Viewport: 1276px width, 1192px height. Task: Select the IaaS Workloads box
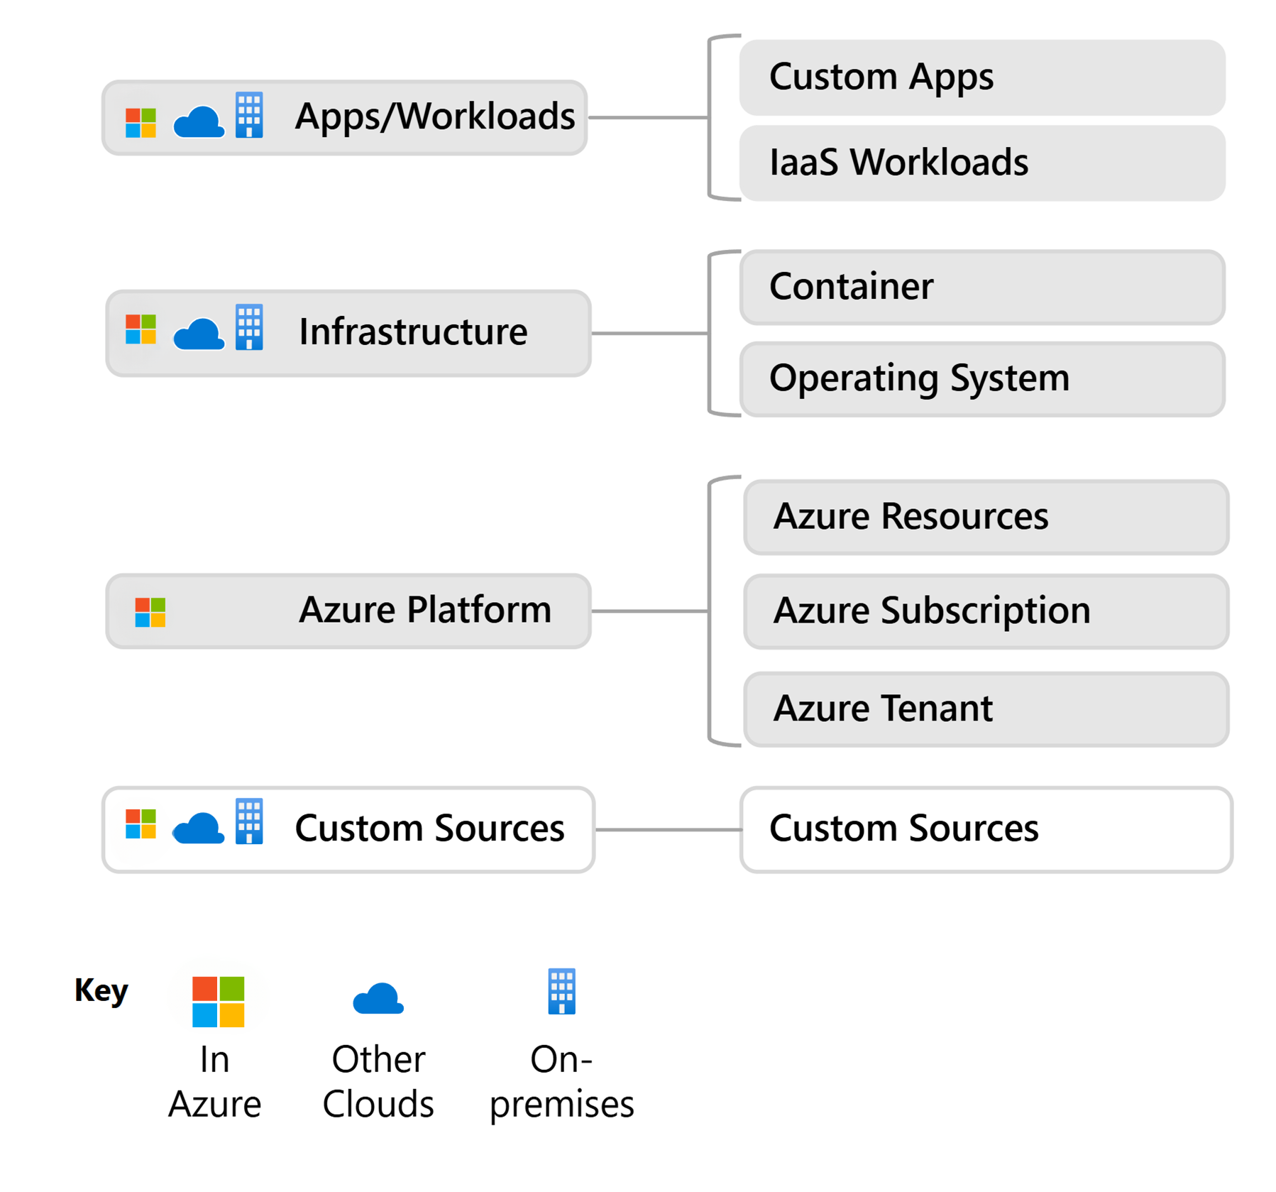click(981, 163)
